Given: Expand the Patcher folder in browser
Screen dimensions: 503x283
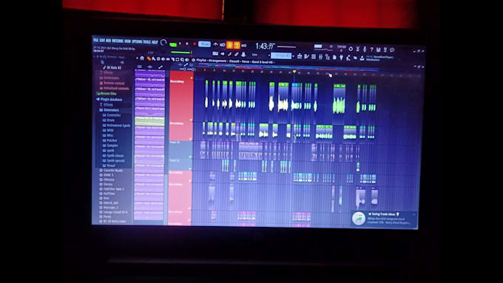Looking at the screenshot, I should pyautogui.click(x=110, y=140).
